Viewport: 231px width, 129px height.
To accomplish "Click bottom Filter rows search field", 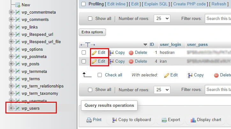I will pyautogui.click(x=218, y=90).
